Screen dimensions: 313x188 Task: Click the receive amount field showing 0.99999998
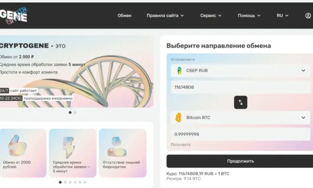[240, 134]
